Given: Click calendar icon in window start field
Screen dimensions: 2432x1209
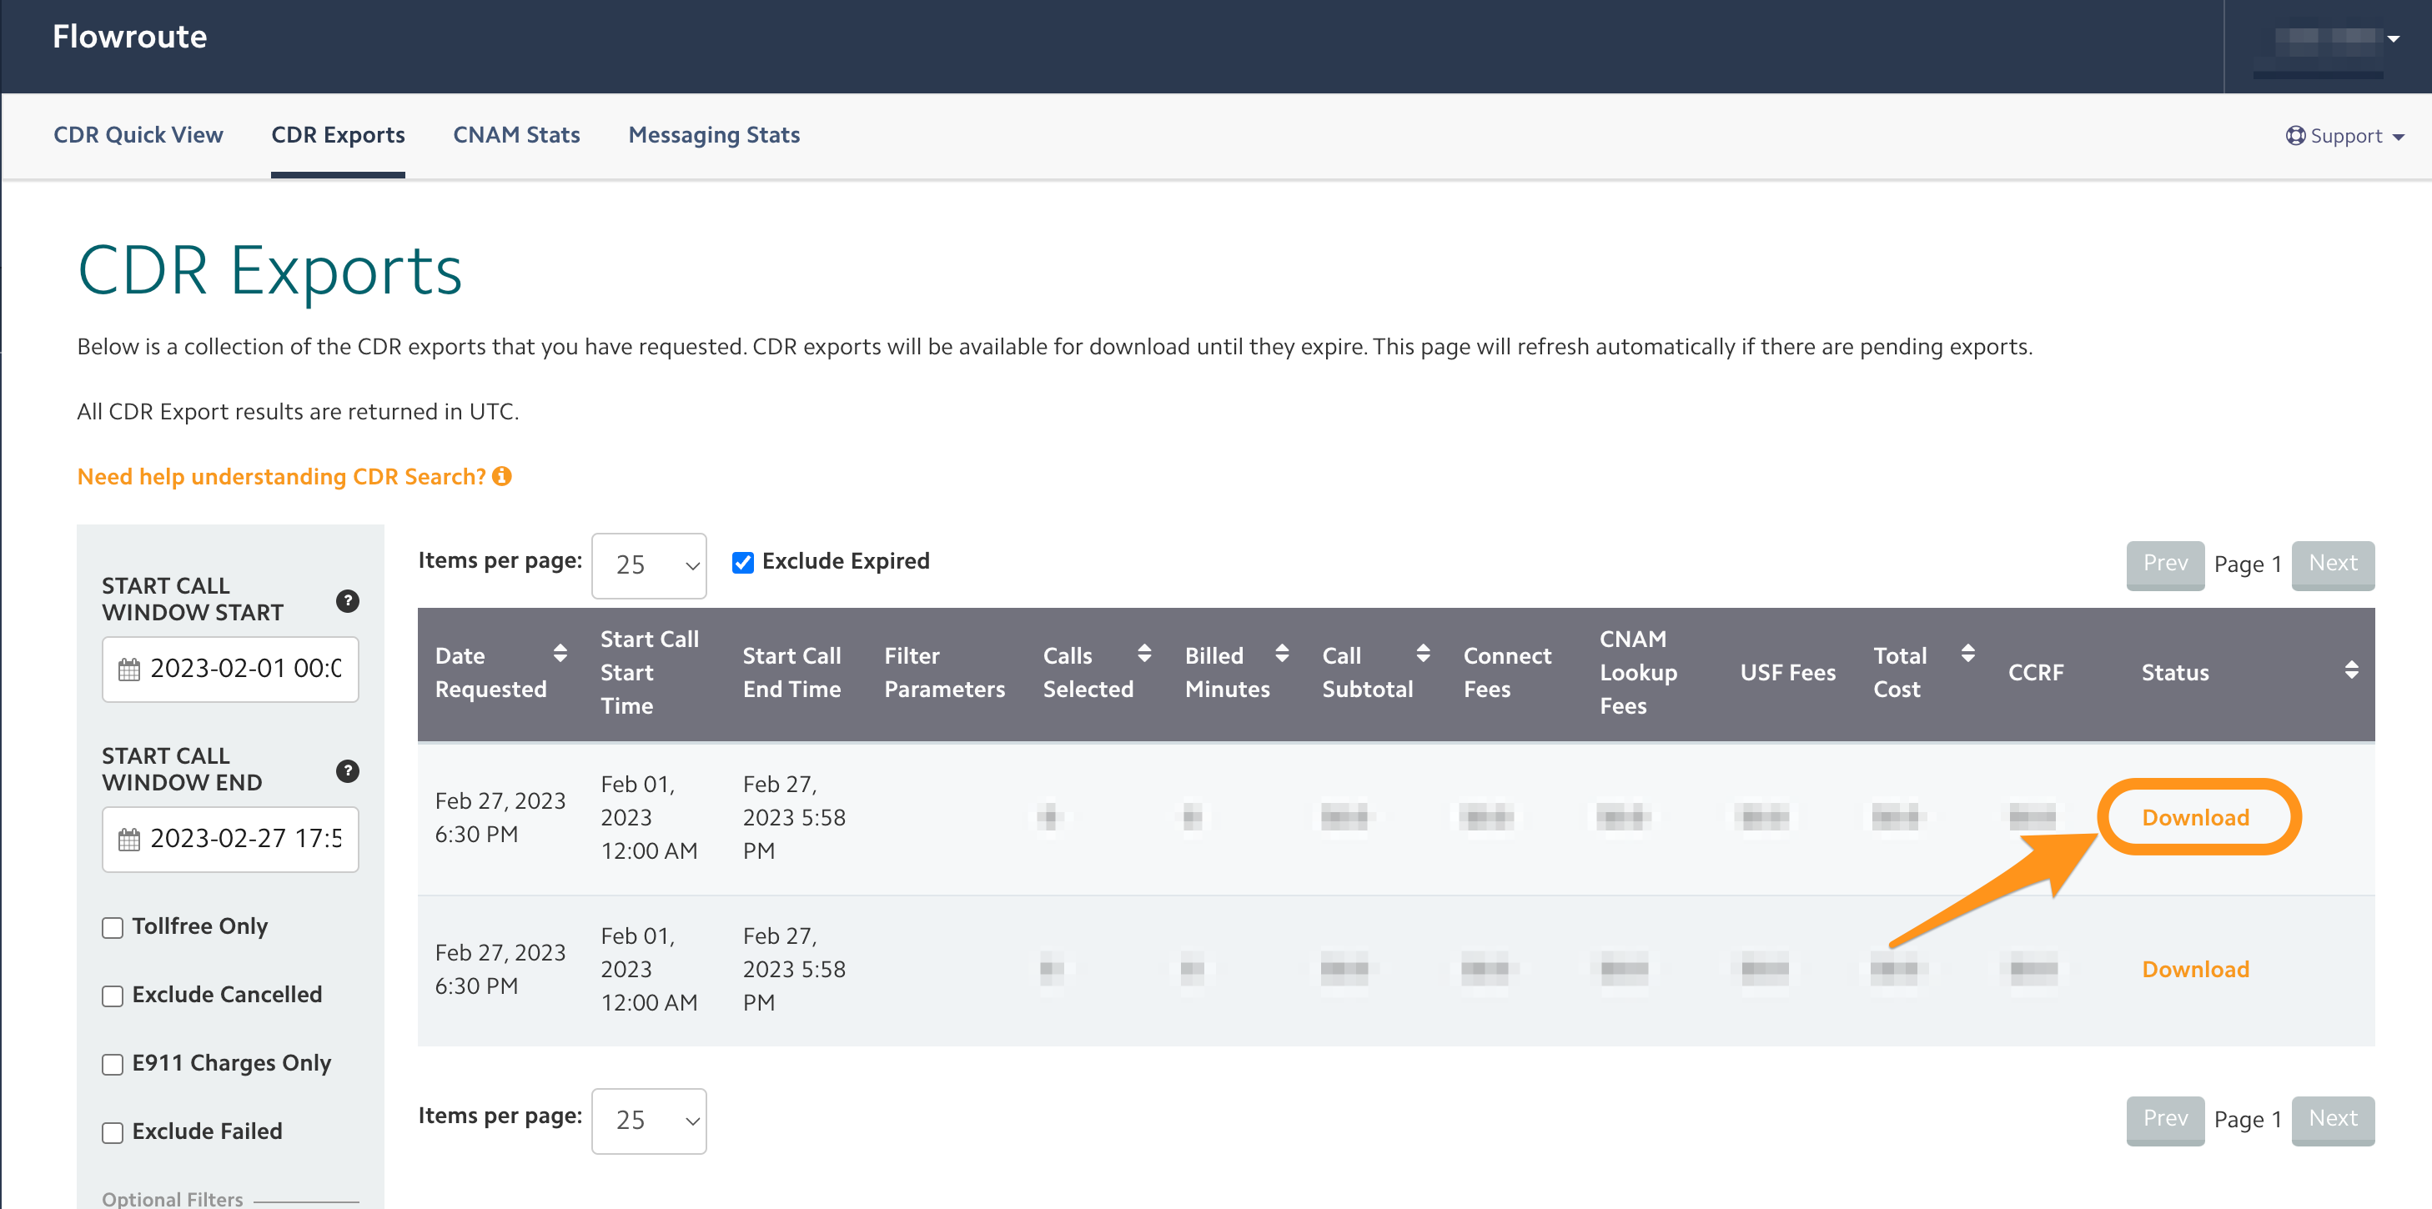Looking at the screenshot, I should coord(128,670).
